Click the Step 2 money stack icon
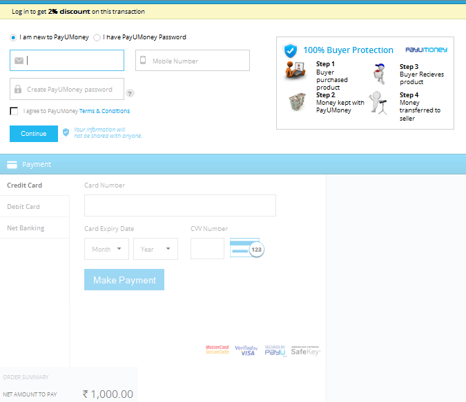 [297, 101]
